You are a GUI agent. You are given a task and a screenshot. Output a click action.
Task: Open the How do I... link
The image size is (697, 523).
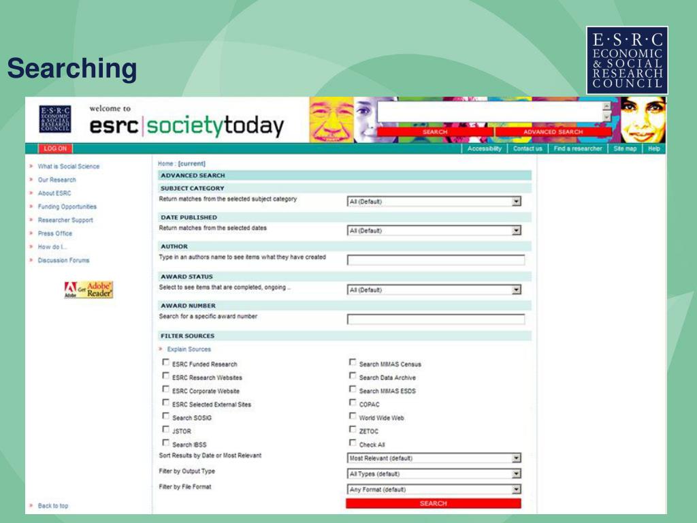pyautogui.click(x=52, y=247)
